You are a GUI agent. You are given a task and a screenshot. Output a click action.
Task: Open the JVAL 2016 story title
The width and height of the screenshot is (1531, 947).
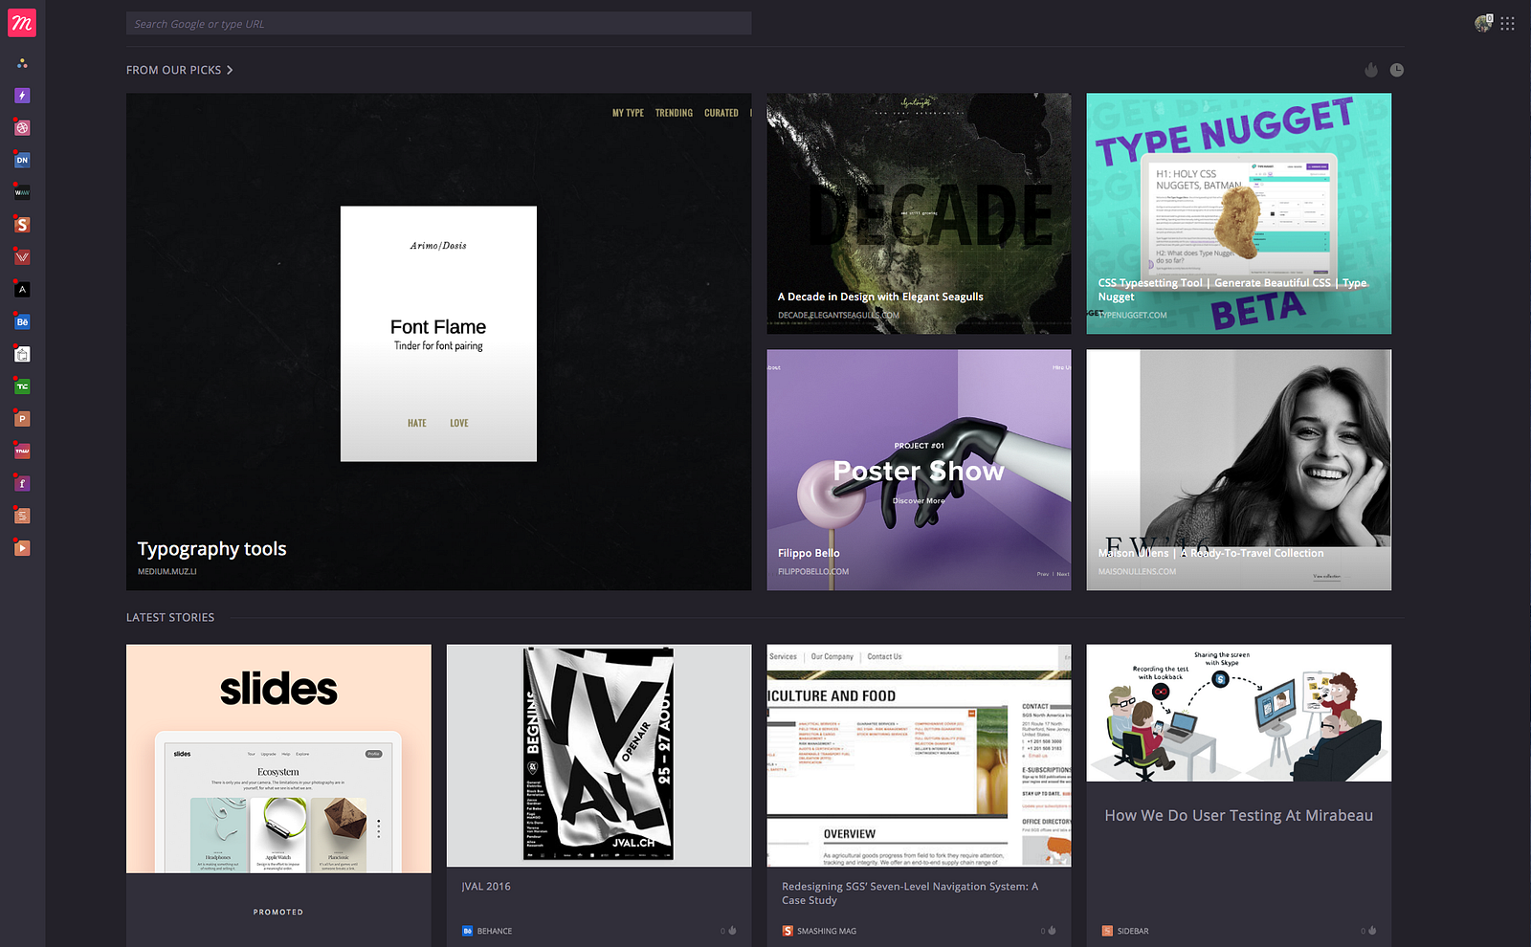486,887
